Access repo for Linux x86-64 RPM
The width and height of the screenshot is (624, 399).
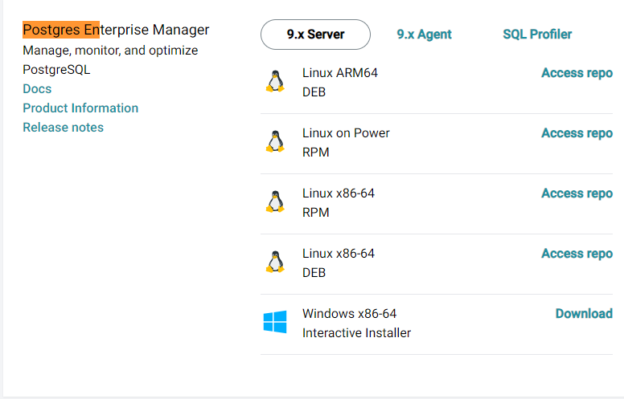[x=577, y=193]
